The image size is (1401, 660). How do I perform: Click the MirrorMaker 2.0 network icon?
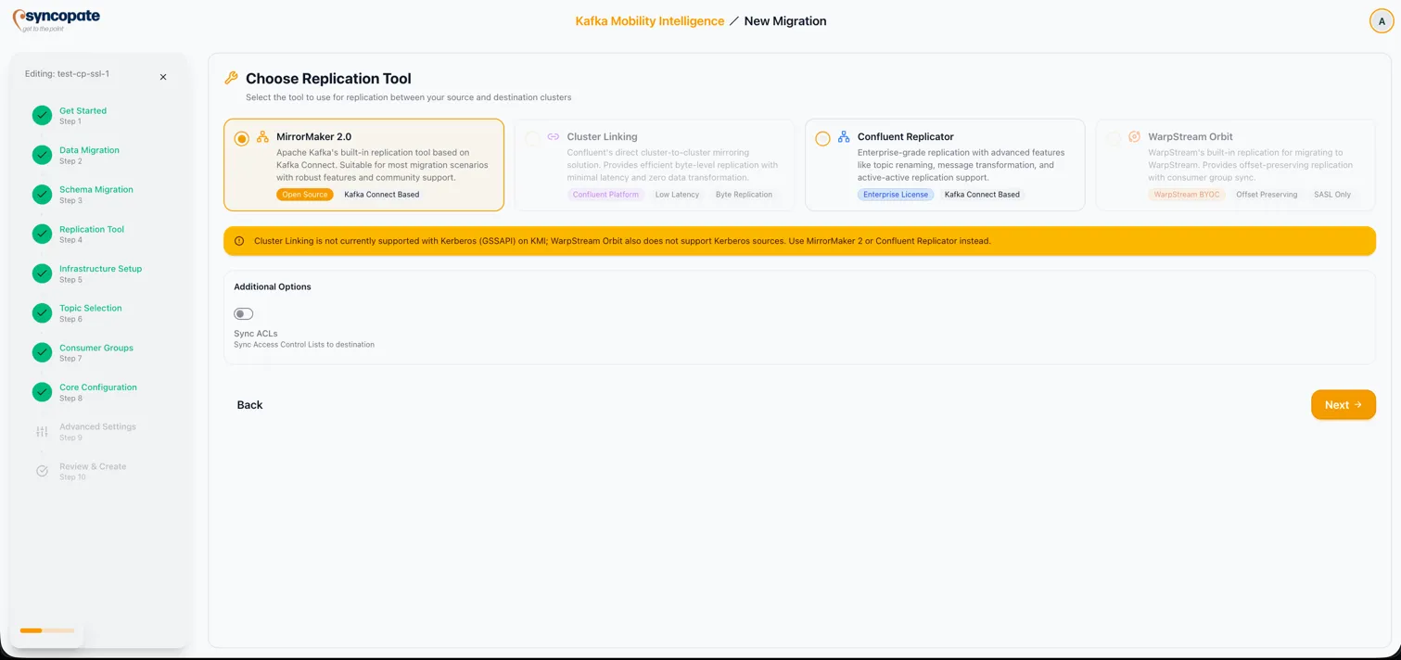[262, 136]
